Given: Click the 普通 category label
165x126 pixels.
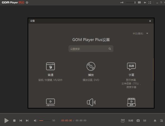Looking at the screenshot, I should pyautogui.click(x=50, y=75).
